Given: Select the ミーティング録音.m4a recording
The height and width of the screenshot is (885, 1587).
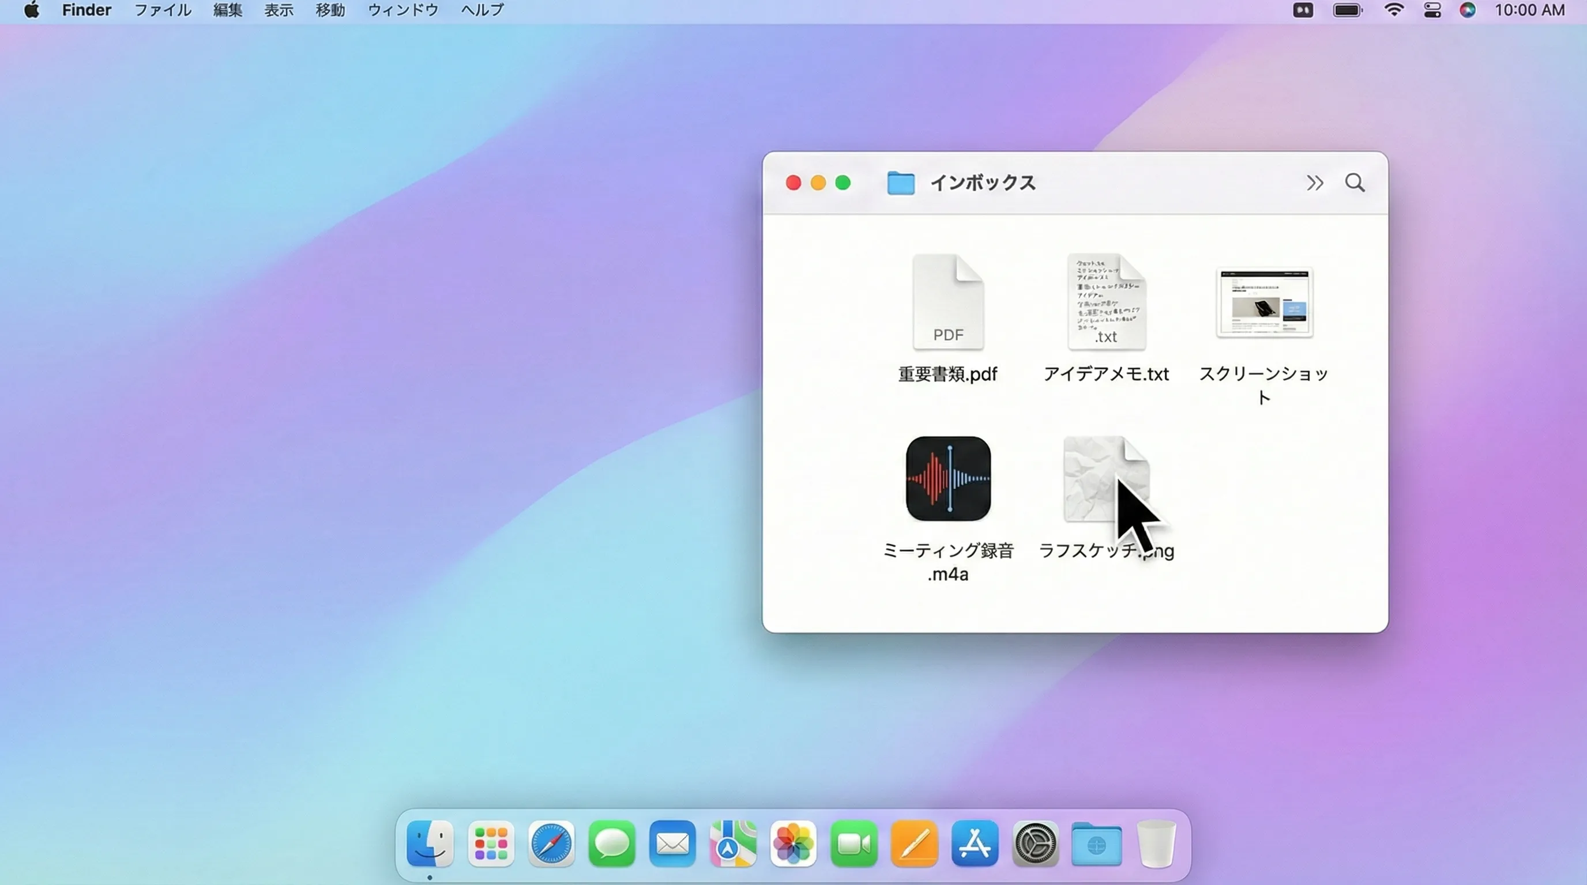Looking at the screenshot, I should coord(947,479).
